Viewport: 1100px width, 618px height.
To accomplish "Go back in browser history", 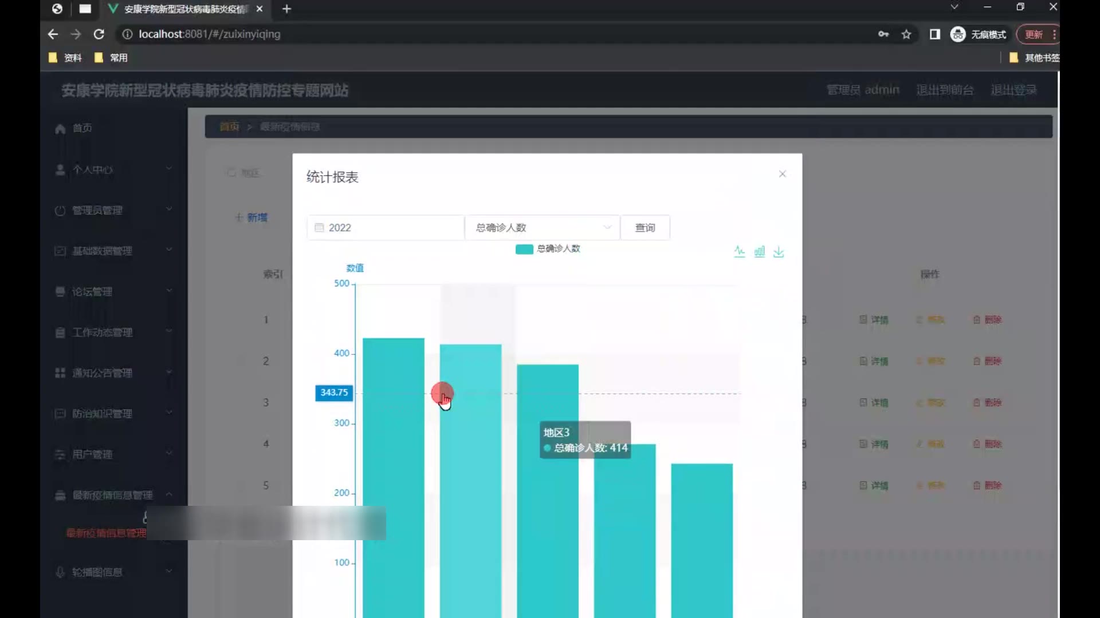I will click(x=53, y=34).
